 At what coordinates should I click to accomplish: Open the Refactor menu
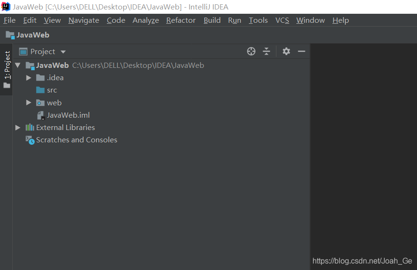point(181,20)
